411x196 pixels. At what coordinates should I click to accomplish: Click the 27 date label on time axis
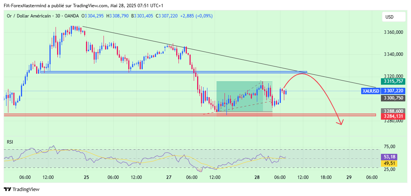point(169,177)
